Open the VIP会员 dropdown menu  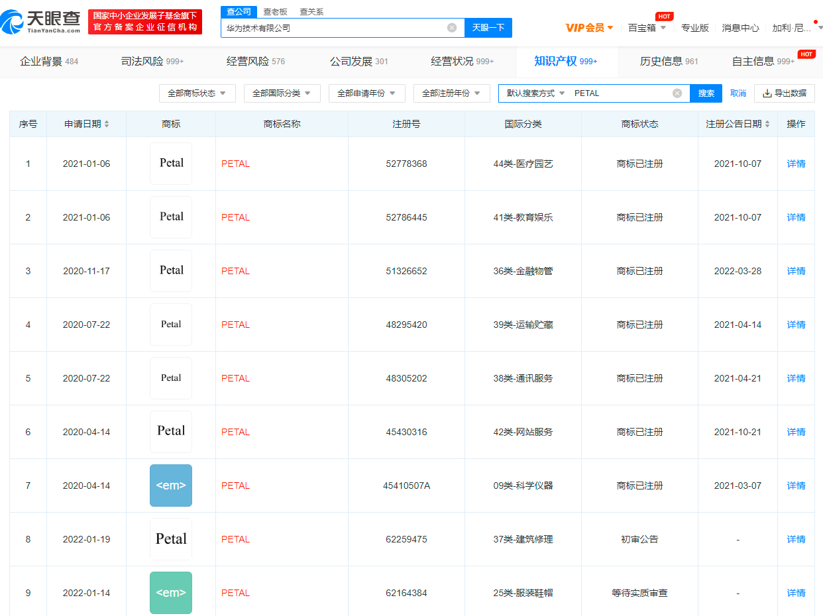[589, 28]
